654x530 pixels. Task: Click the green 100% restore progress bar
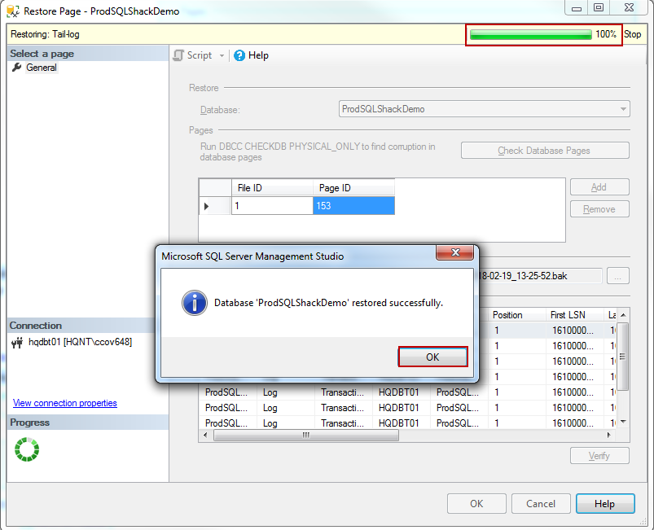(530, 35)
